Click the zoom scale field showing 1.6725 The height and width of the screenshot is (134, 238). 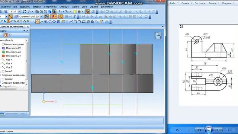(x=13, y=12)
